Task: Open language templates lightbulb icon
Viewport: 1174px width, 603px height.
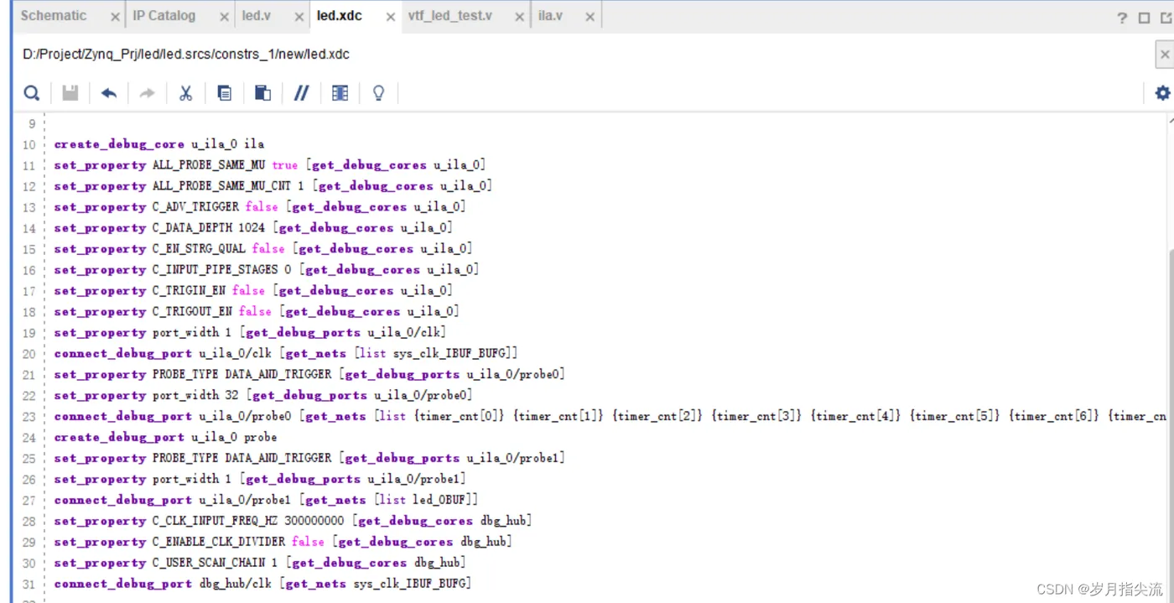Action: (378, 93)
